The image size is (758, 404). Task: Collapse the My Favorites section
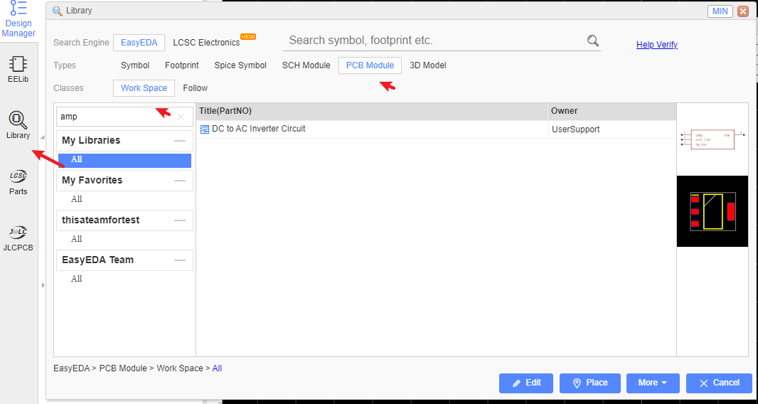click(x=180, y=181)
